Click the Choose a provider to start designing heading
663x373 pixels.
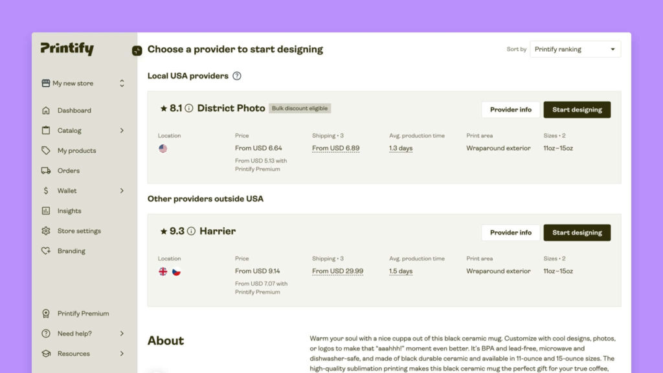[235, 49]
